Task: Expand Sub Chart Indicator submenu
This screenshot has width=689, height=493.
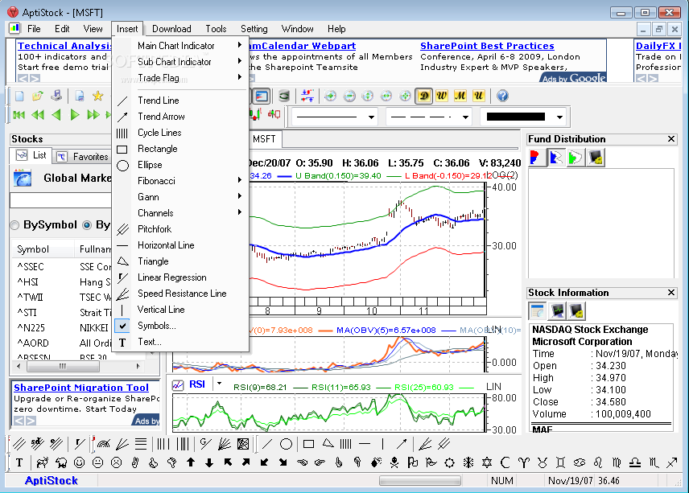Action: point(180,62)
